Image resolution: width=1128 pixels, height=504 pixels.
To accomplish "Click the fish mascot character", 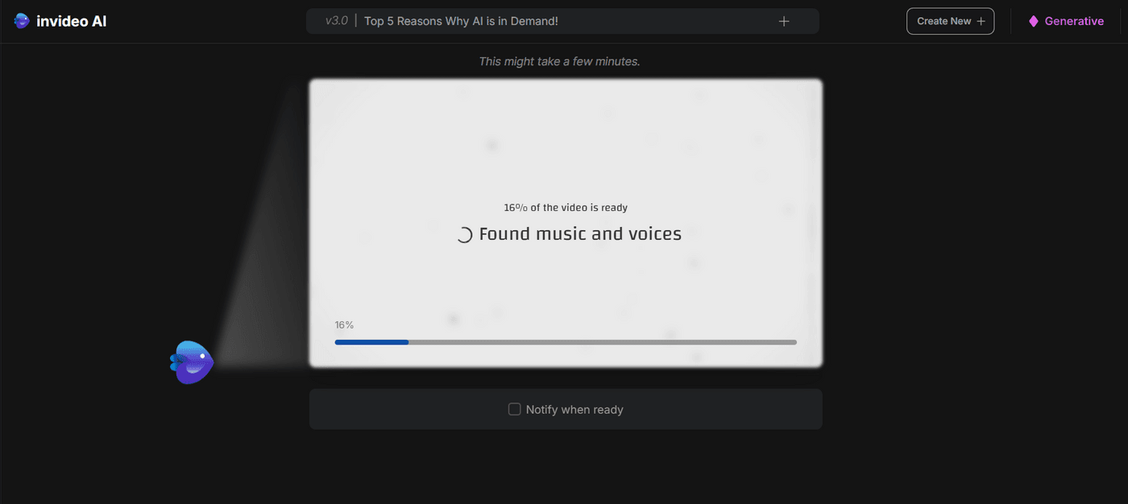I will 191,361.
